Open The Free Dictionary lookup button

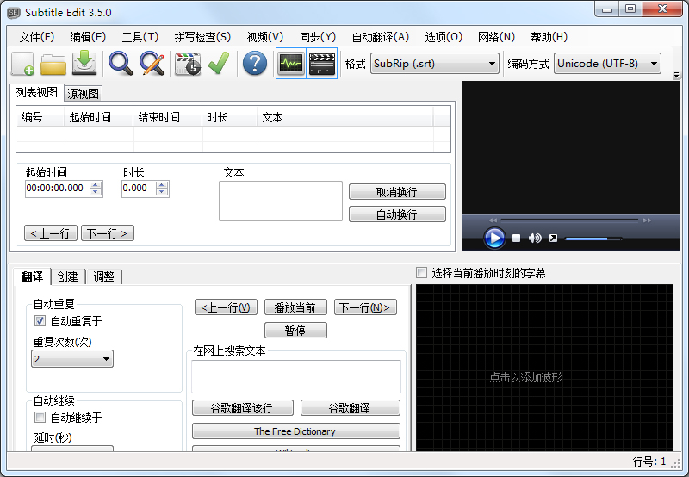coord(295,431)
